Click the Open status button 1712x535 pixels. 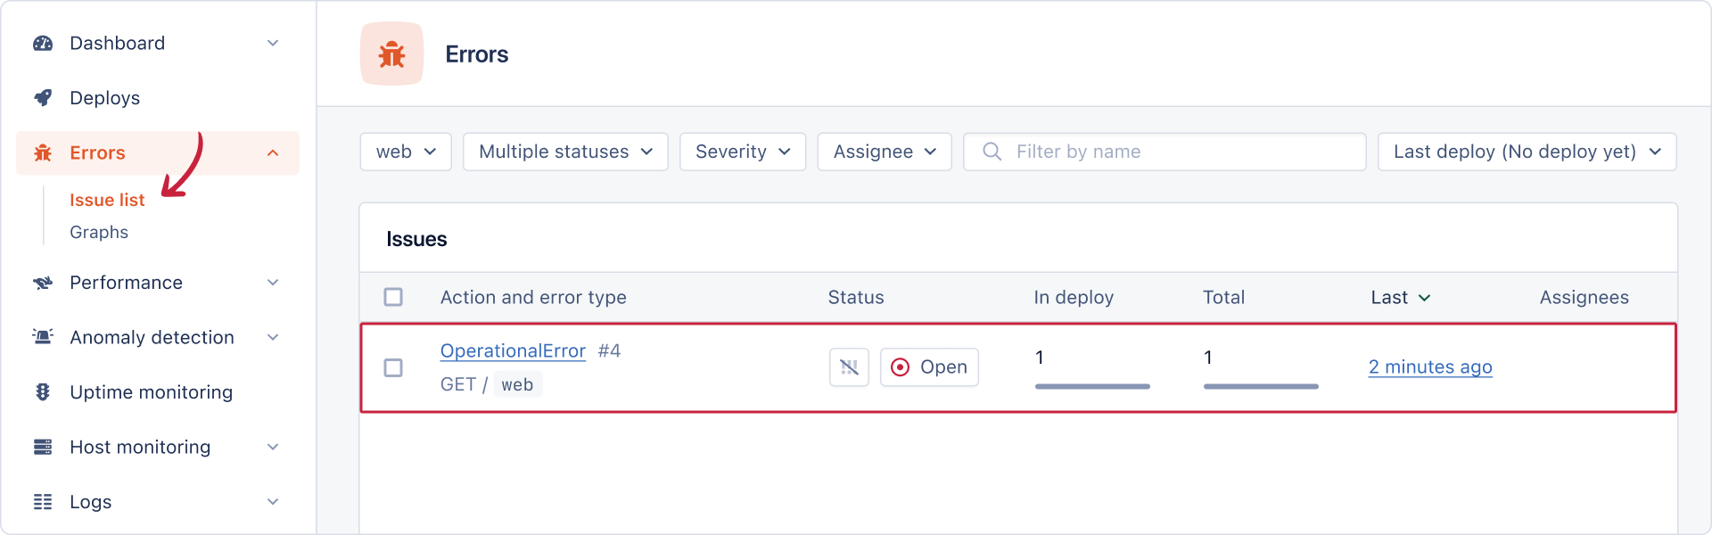pyautogui.click(x=929, y=367)
